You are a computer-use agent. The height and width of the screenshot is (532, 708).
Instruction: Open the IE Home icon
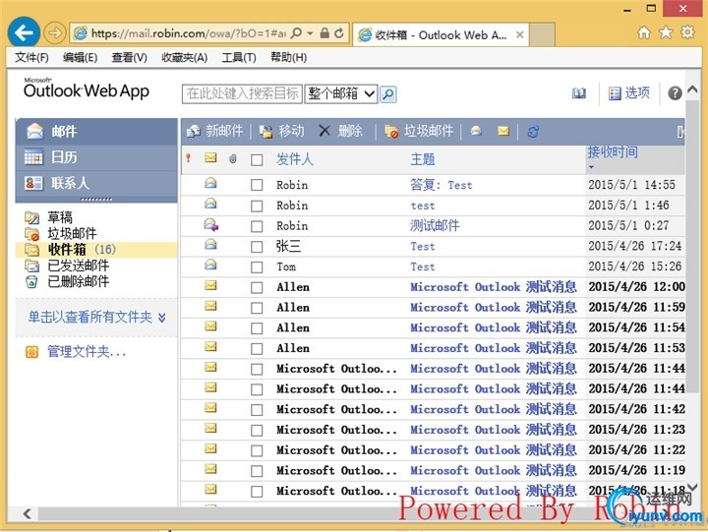644,32
